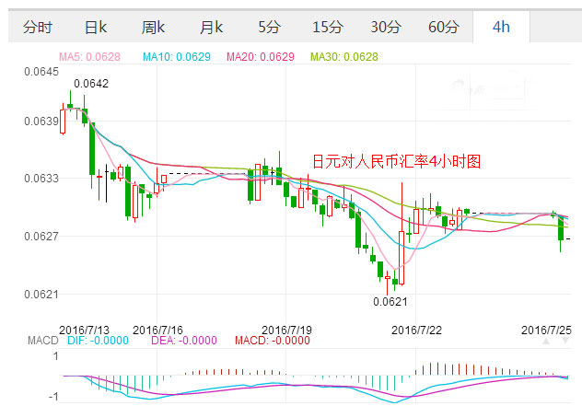Click the MA5 indicator label
This screenshot has height=406, width=582.
[91, 57]
